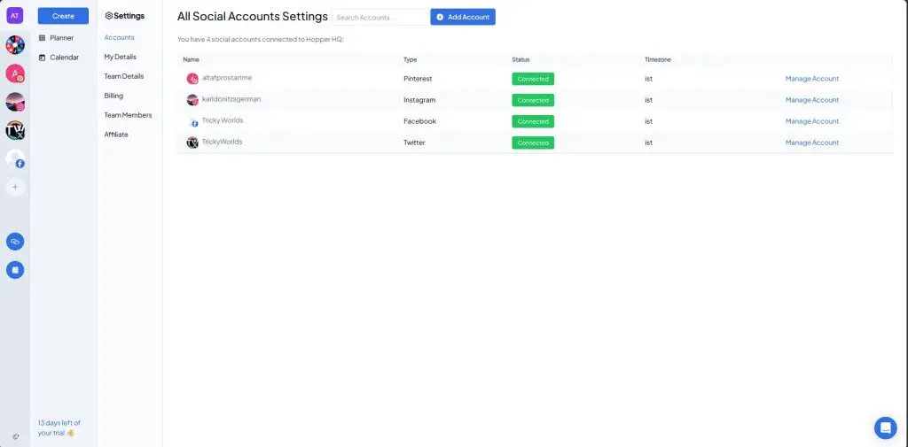Open the blue grid icon in sidebar

15,269
